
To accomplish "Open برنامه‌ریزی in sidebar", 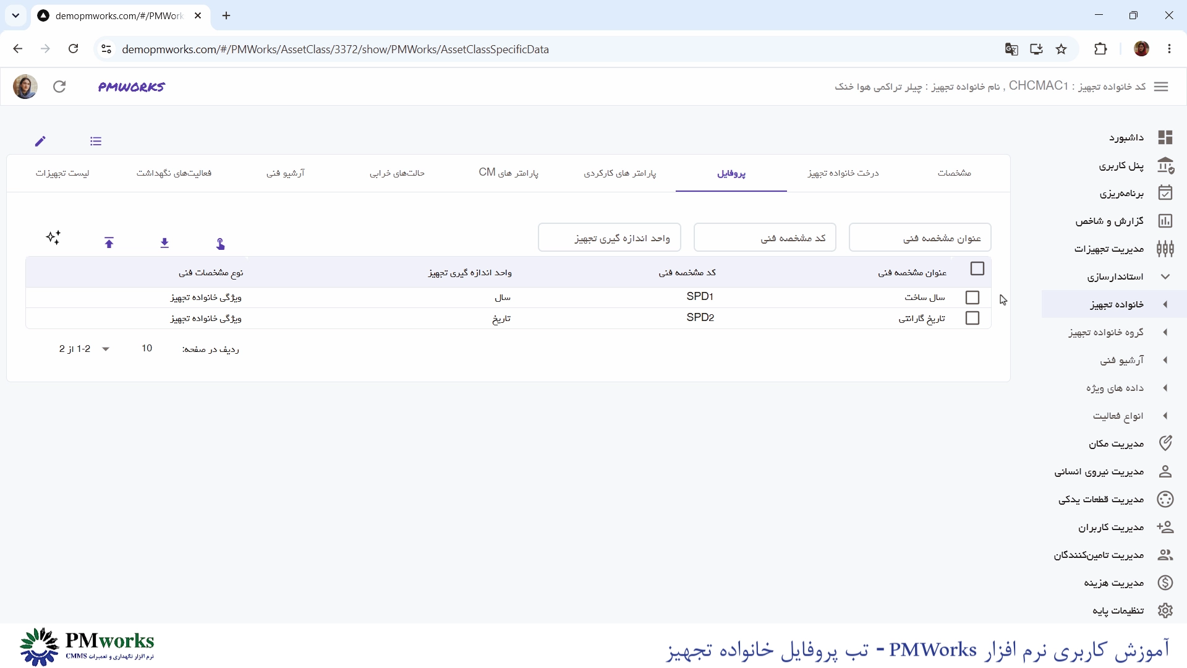I will [1136, 194].
